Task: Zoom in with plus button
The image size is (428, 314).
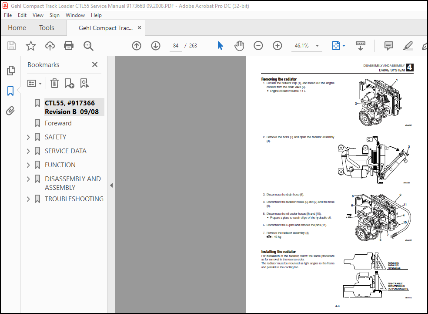Action: (x=278, y=46)
